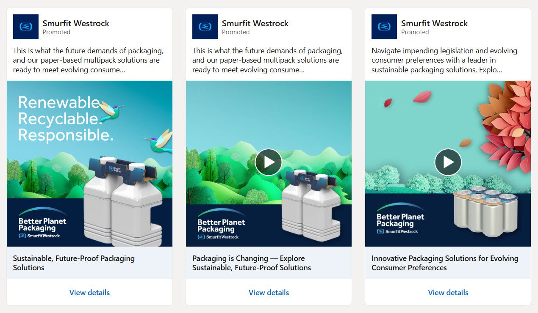The height and width of the screenshot is (313, 538).
Task: Open the first card's Smurfit Westrock company name
Action: (76, 23)
